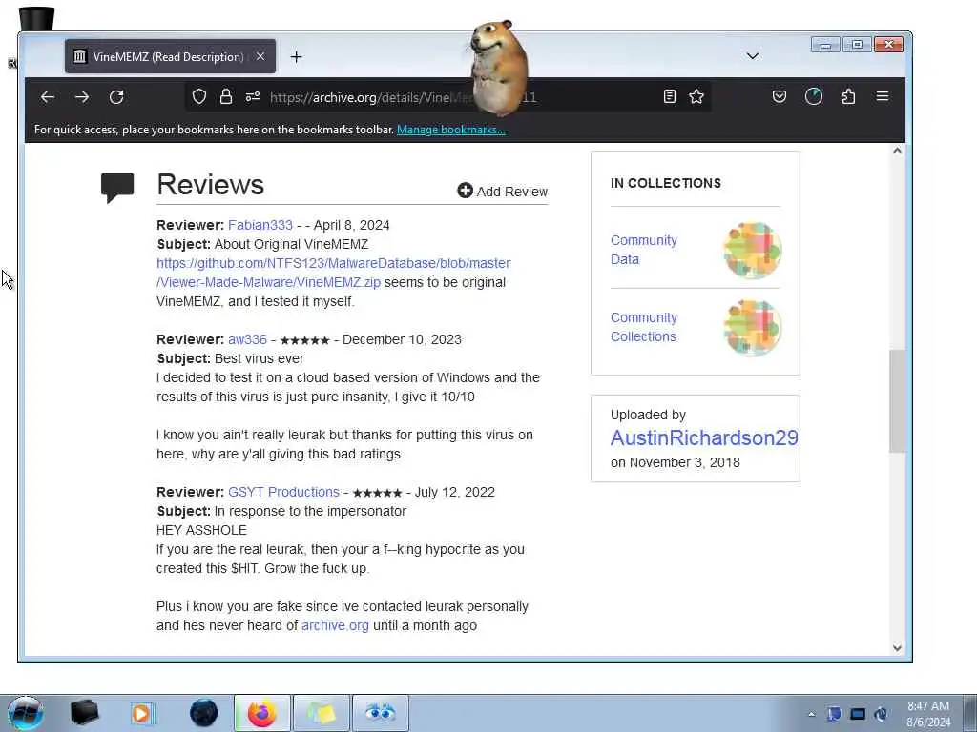
Task: Switch to Firefox in the taskbar
Action: 262,713
